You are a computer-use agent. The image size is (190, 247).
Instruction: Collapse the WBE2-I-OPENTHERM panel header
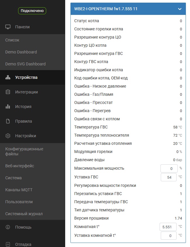[128, 9]
